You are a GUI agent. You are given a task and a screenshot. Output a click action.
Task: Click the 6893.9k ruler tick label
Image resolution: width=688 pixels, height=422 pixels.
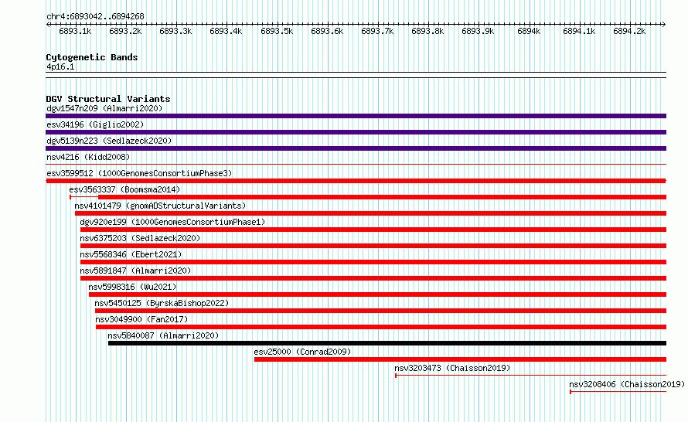click(478, 32)
